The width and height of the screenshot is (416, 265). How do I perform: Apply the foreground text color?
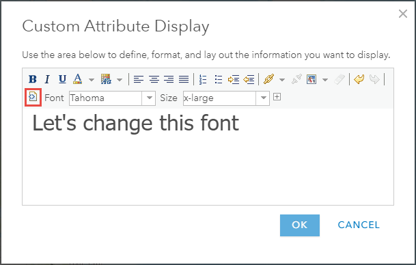(x=77, y=79)
